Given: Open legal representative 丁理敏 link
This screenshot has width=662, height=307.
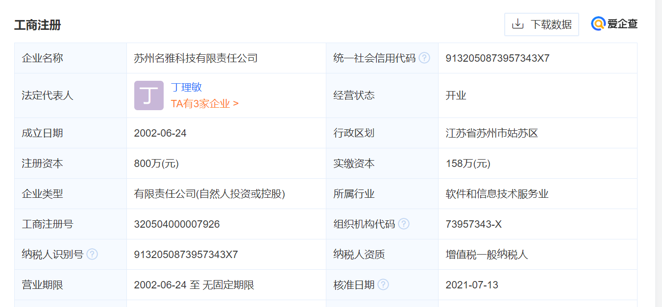Looking at the screenshot, I should click(186, 88).
